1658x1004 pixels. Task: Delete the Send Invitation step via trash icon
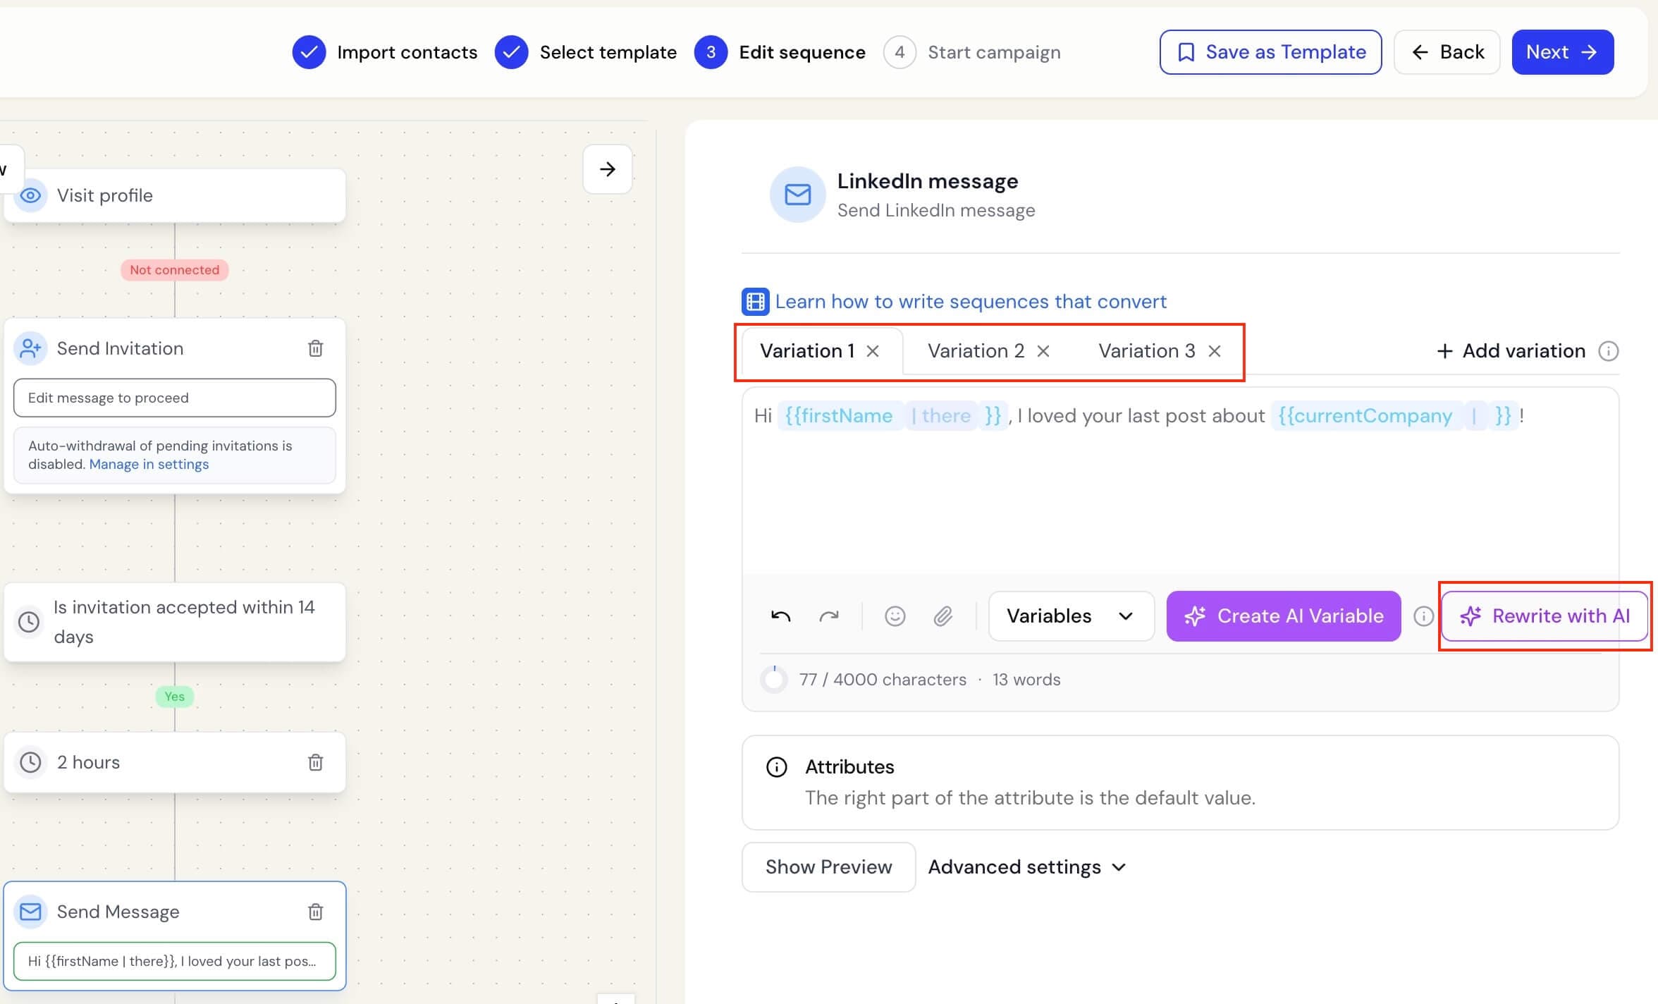315,348
